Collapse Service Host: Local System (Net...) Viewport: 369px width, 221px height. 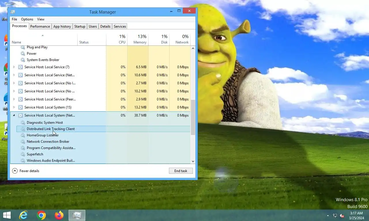pos(14,115)
